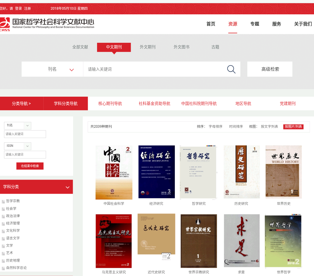This screenshot has height=276, width=314.
Task: Open 服务 in main navigation
Action: coord(277,24)
